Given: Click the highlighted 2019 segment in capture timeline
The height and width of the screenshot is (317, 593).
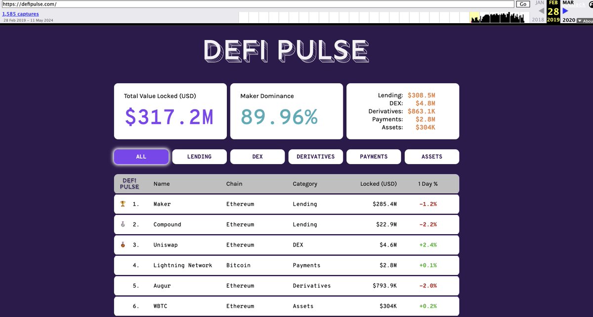Looking at the screenshot, I should pos(474,17).
